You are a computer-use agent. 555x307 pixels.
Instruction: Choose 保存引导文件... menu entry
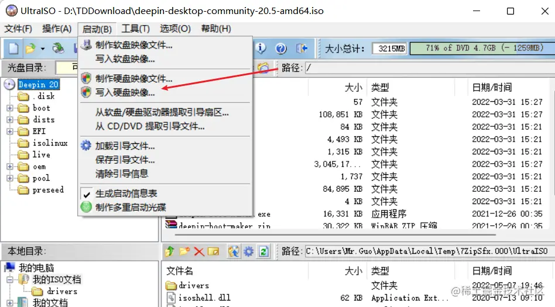[x=165, y=160]
